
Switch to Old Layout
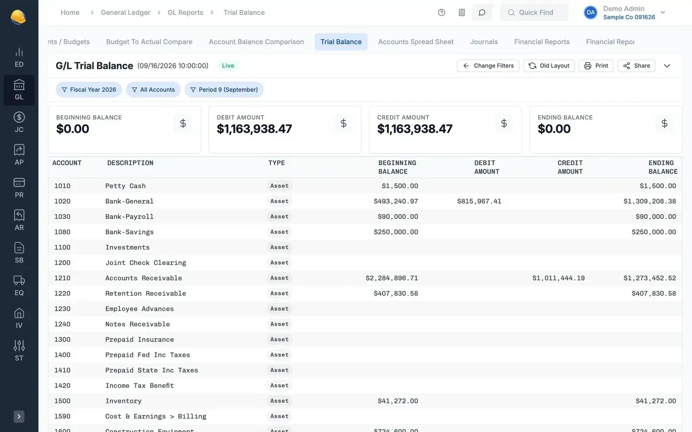pos(549,66)
